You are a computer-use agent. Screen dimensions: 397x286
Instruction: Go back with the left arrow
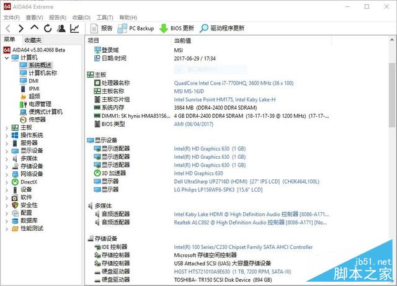tap(8, 29)
